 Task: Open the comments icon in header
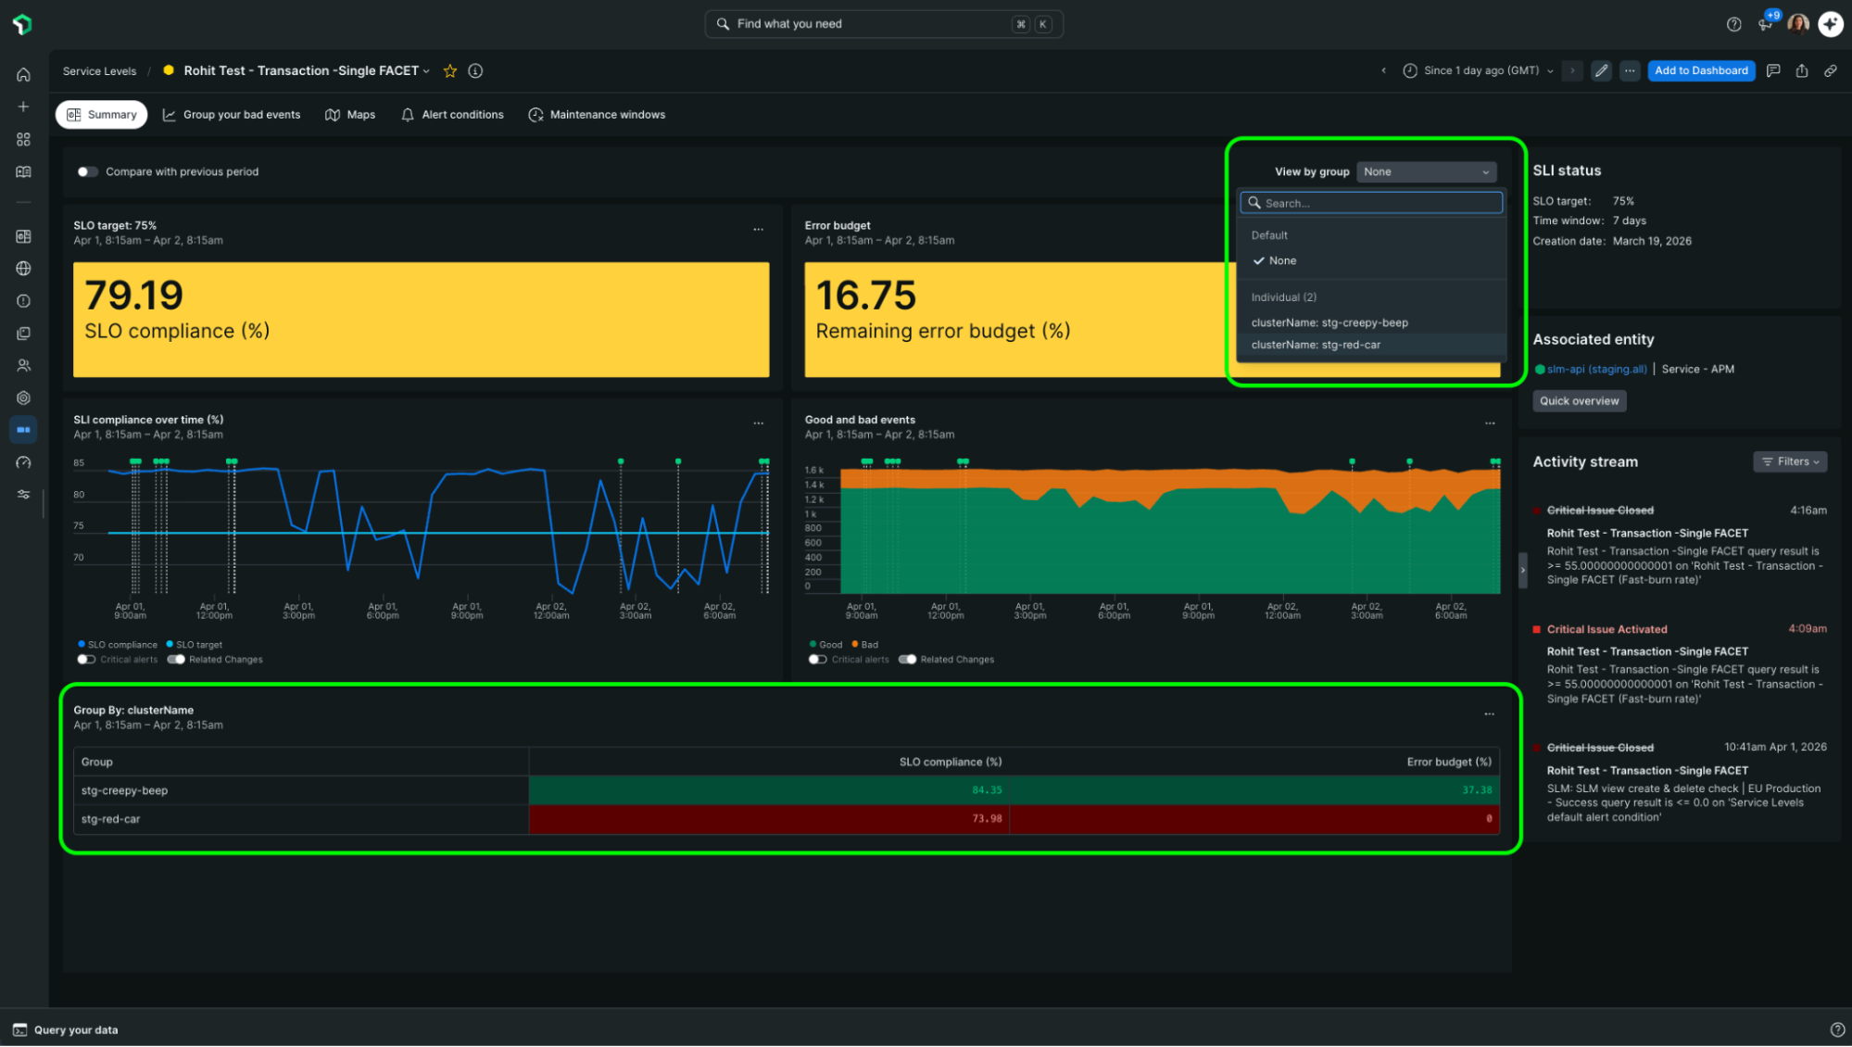(1773, 70)
